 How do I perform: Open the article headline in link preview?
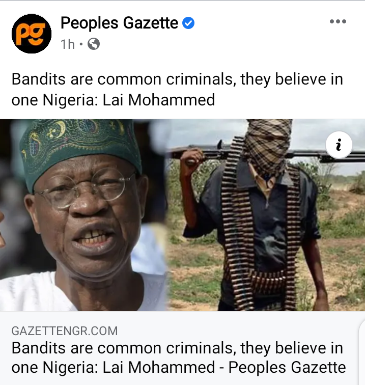coord(179,358)
